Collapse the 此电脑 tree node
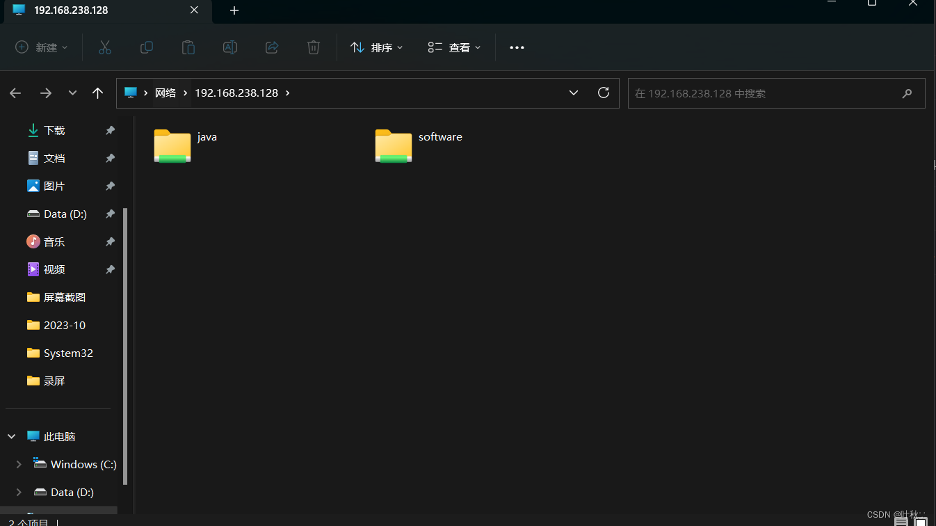The width and height of the screenshot is (936, 526). tap(12, 436)
